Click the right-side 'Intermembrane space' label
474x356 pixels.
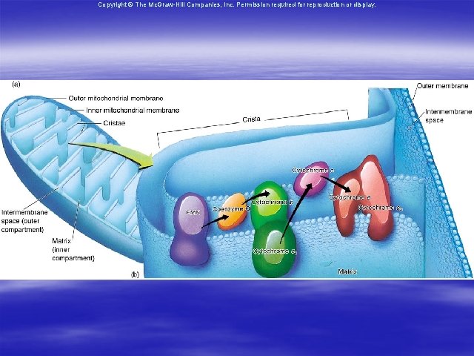pos(448,116)
